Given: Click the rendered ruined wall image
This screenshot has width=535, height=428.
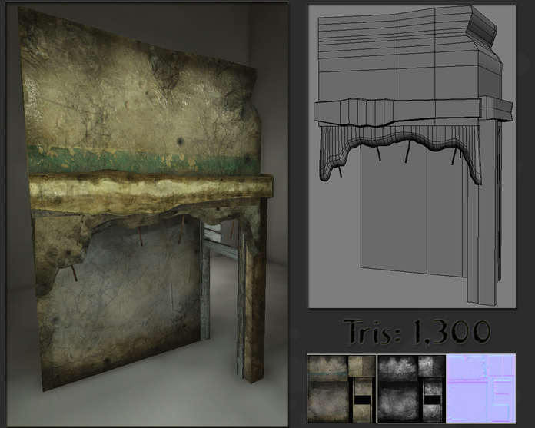Looking at the screenshot, I should pos(147,214).
